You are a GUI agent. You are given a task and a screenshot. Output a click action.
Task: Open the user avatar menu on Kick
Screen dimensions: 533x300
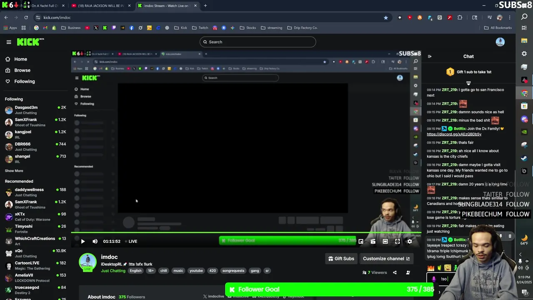tap(500, 42)
